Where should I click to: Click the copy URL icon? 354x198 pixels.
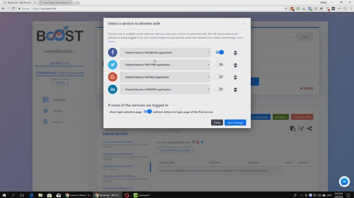click(293, 128)
